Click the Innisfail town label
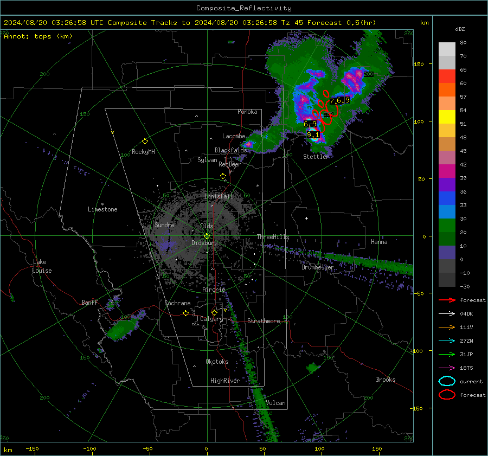Viewport: 488px width, 456px height. tap(219, 196)
